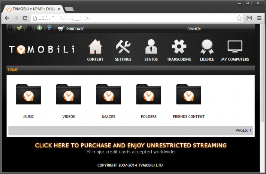Click the browser back arrow
The image size is (266, 174).
click(x=7, y=18)
